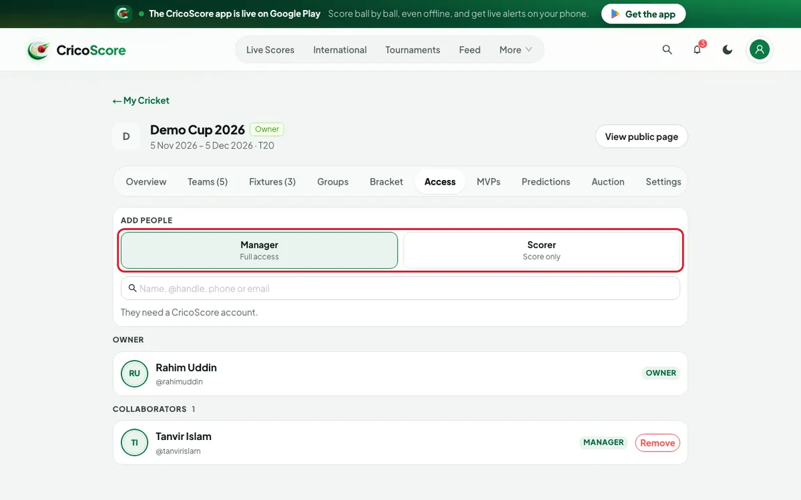Click the Demo Cup 2026 title

coord(198,130)
